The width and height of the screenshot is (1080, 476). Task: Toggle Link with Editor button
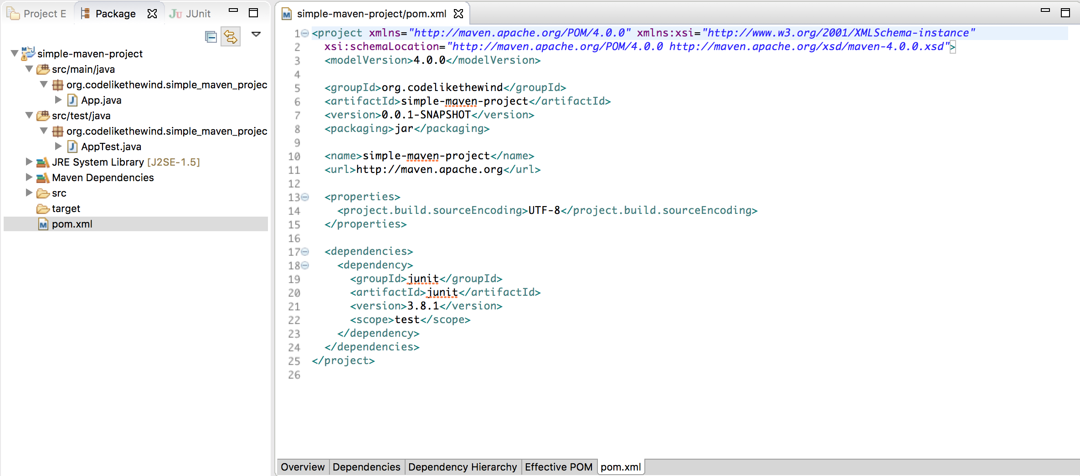coord(231,36)
